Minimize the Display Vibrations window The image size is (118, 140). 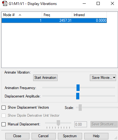(84, 4)
